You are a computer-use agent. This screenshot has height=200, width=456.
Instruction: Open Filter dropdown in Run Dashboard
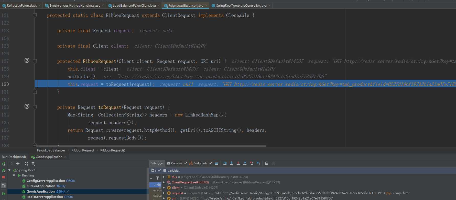pos(33,164)
